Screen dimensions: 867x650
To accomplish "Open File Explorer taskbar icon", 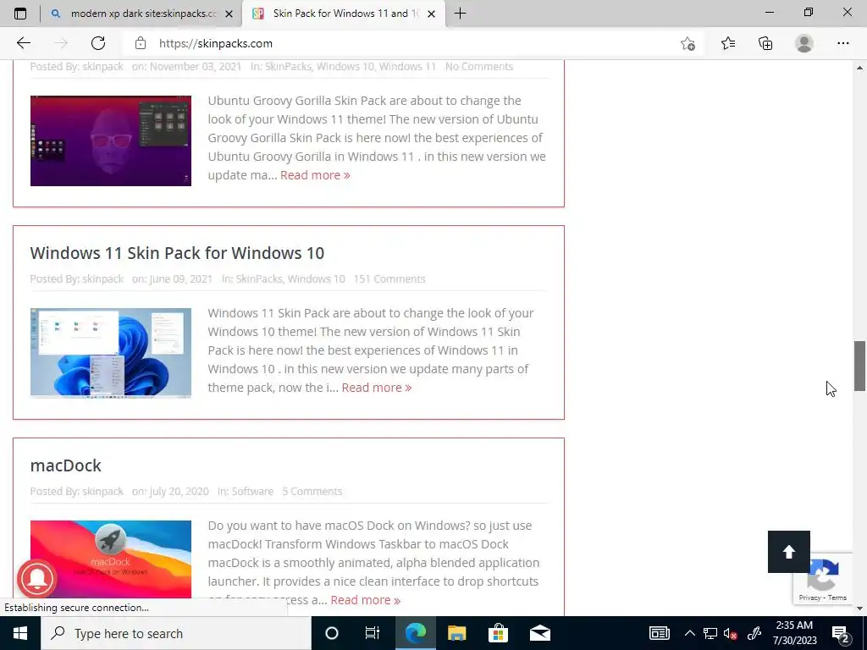I will click(x=456, y=633).
